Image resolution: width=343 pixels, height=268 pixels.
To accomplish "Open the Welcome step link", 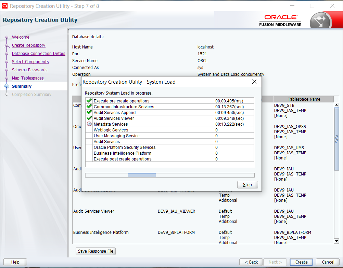I will coord(21,37).
